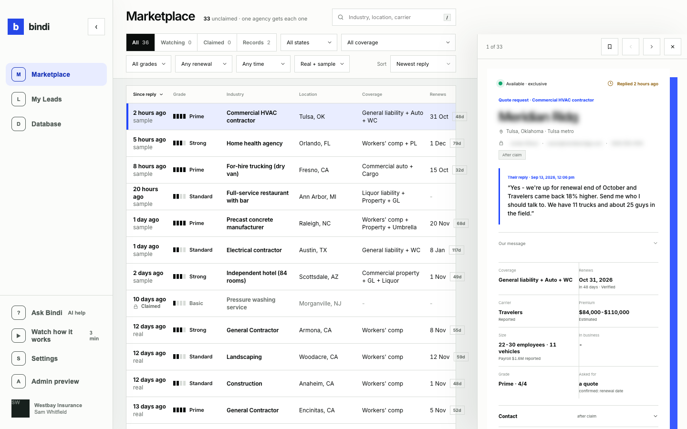Select the Home health agency row
The width and height of the screenshot is (687, 429).
click(x=291, y=143)
